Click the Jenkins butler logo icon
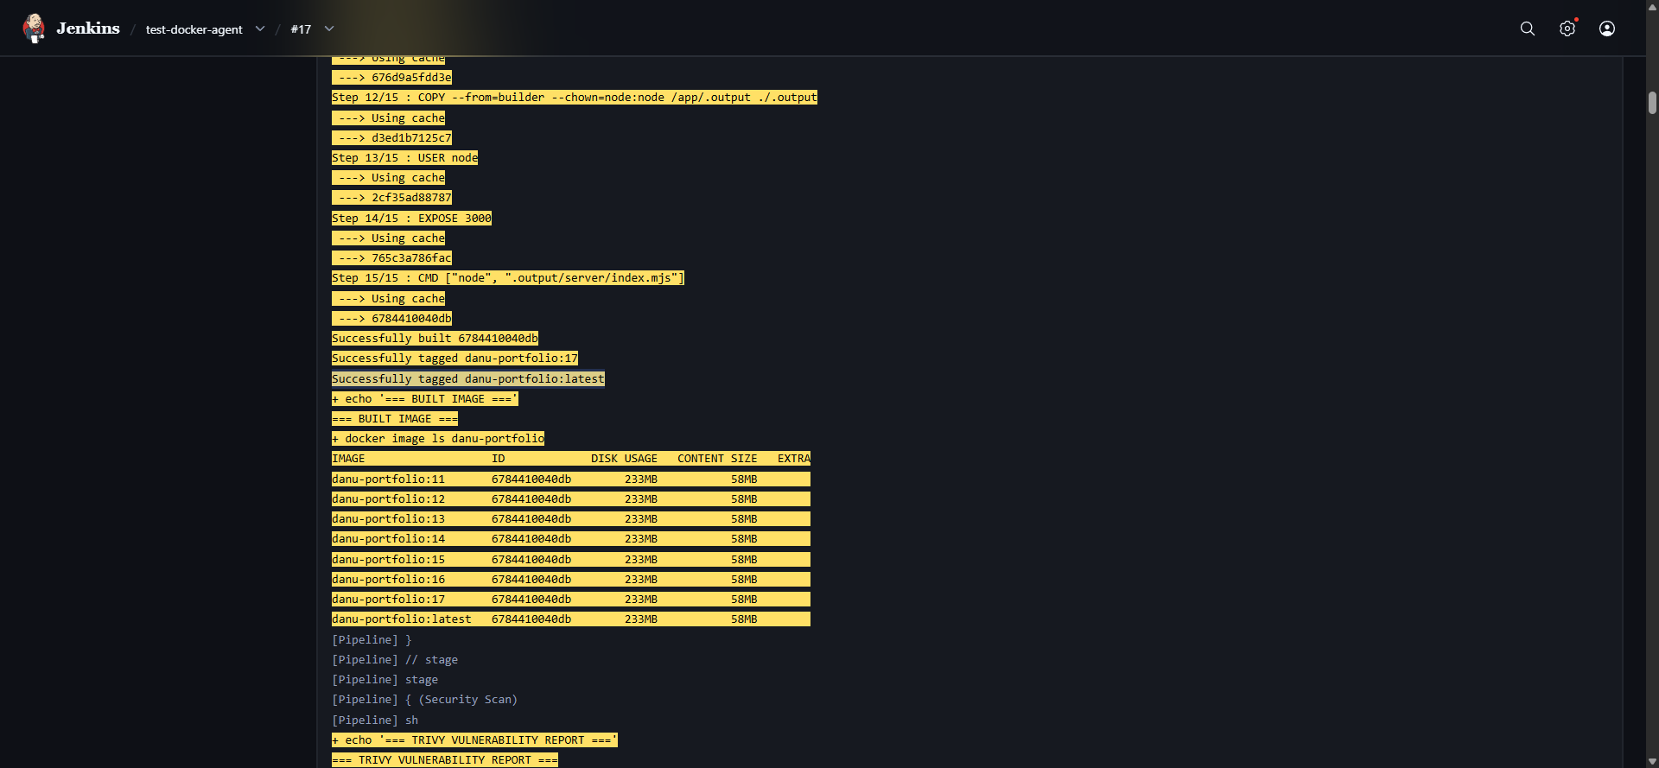This screenshot has width=1659, height=768. (34, 29)
